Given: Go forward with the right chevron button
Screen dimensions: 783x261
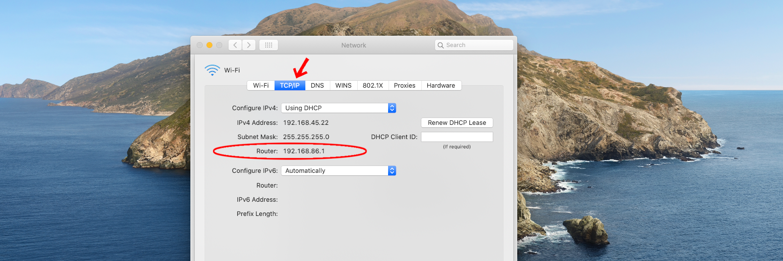Looking at the screenshot, I should point(249,45).
